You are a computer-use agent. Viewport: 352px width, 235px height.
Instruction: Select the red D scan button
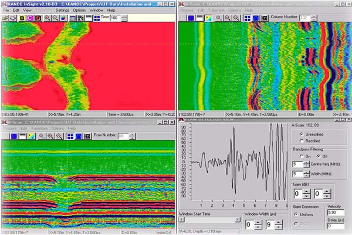[39, 18]
